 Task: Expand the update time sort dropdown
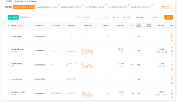(x=142, y=17)
